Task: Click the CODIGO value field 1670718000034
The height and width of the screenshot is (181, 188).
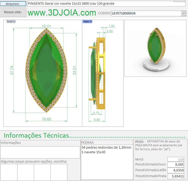Action: 146,13
